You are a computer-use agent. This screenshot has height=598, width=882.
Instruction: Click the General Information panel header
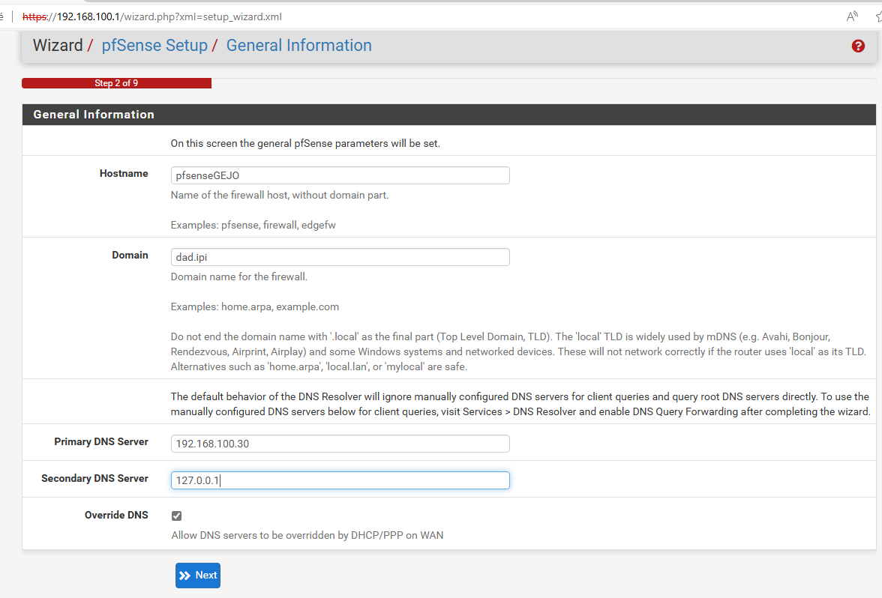pyautogui.click(x=448, y=115)
